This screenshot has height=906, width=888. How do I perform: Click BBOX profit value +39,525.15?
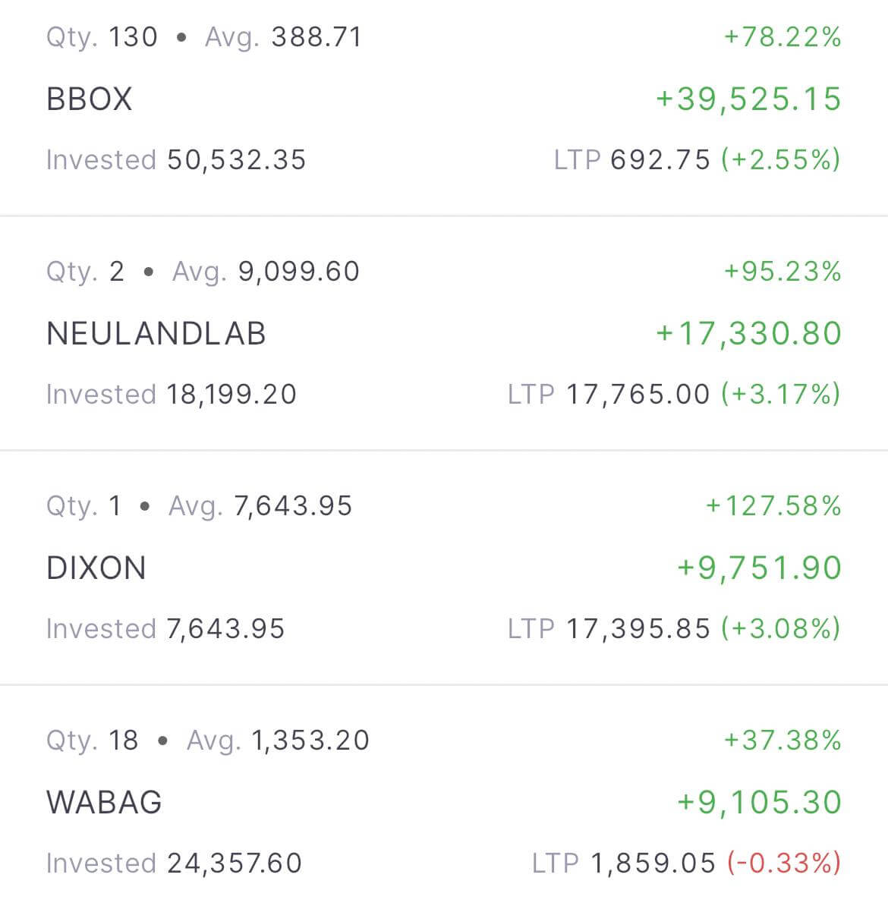[748, 99]
